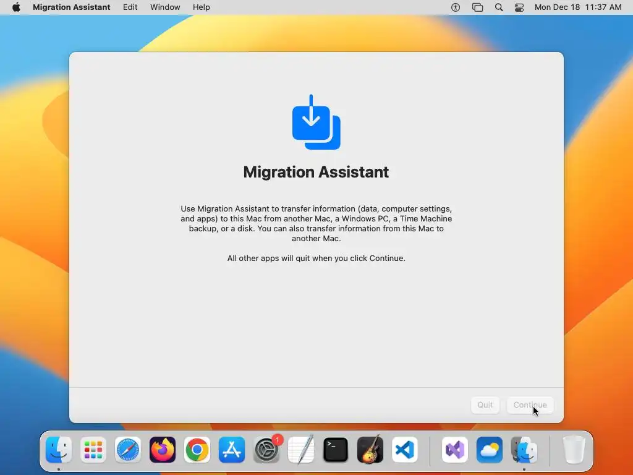Screen dimensions: 633x475
Task: Open purple Visual Studio from the Dock
Action: (455, 450)
